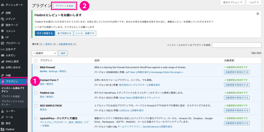
Task: Click the installed plugins search field
Action: [x=236, y=45]
